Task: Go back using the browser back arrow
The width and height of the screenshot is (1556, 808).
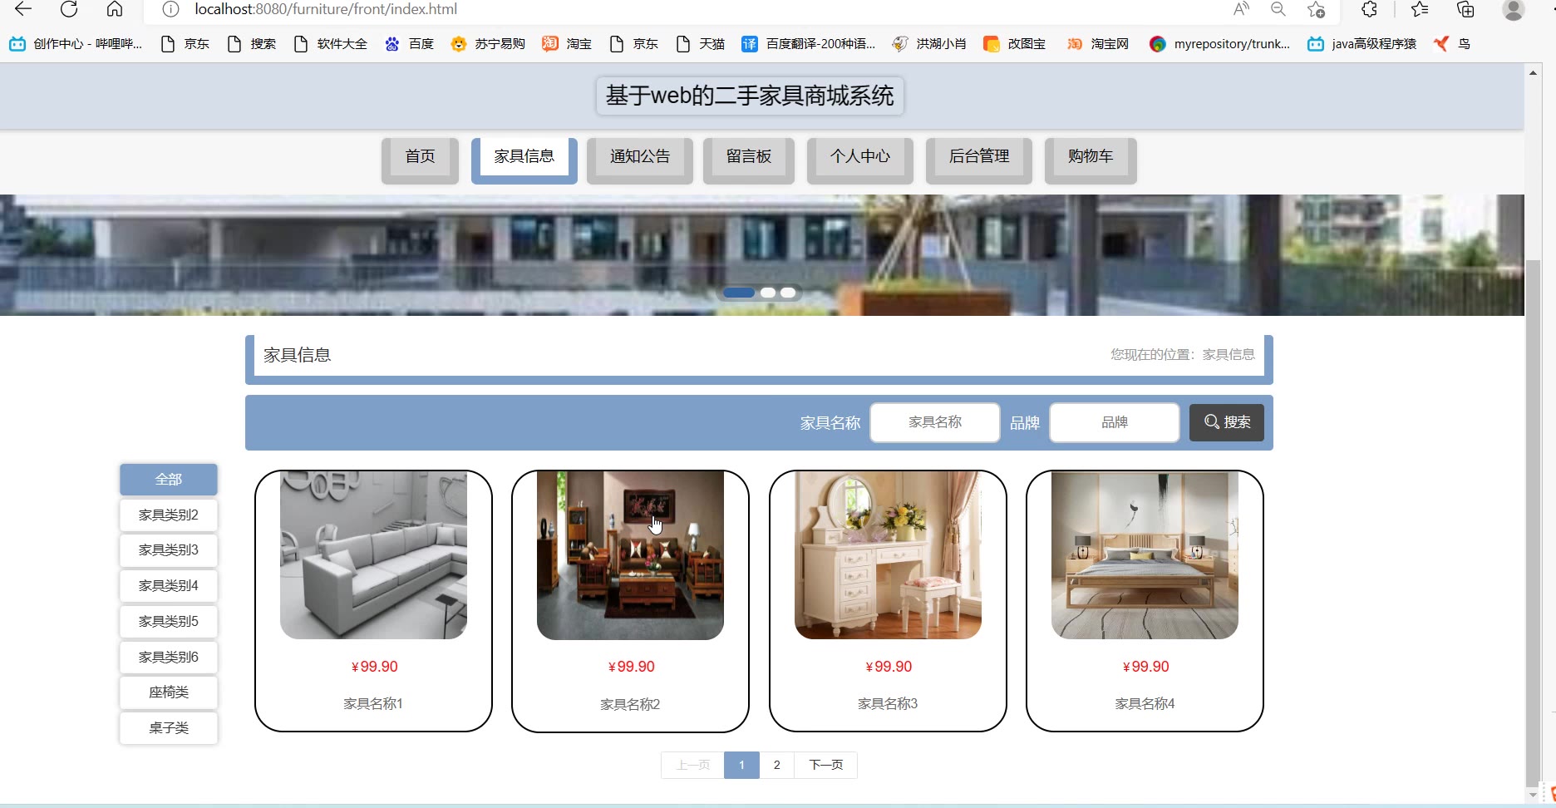Action: coord(23,9)
